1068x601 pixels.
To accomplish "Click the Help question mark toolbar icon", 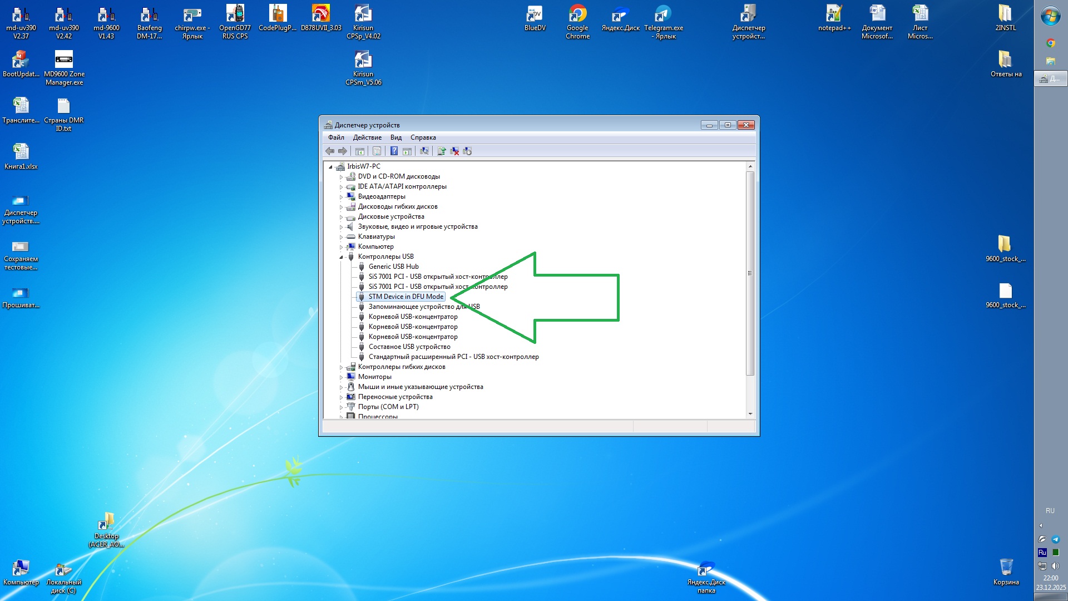I will point(394,151).
